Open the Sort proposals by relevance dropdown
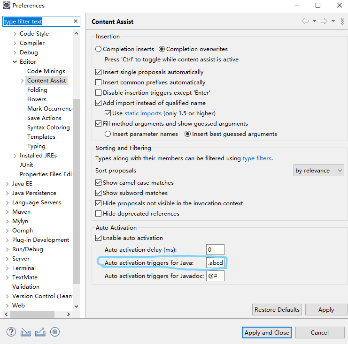The image size is (348, 344). click(x=319, y=170)
